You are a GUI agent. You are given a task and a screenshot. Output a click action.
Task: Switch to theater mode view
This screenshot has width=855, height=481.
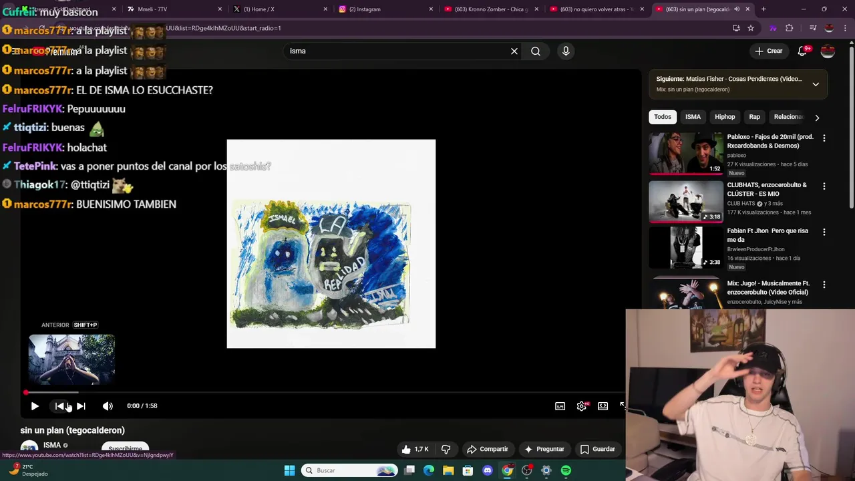point(603,406)
